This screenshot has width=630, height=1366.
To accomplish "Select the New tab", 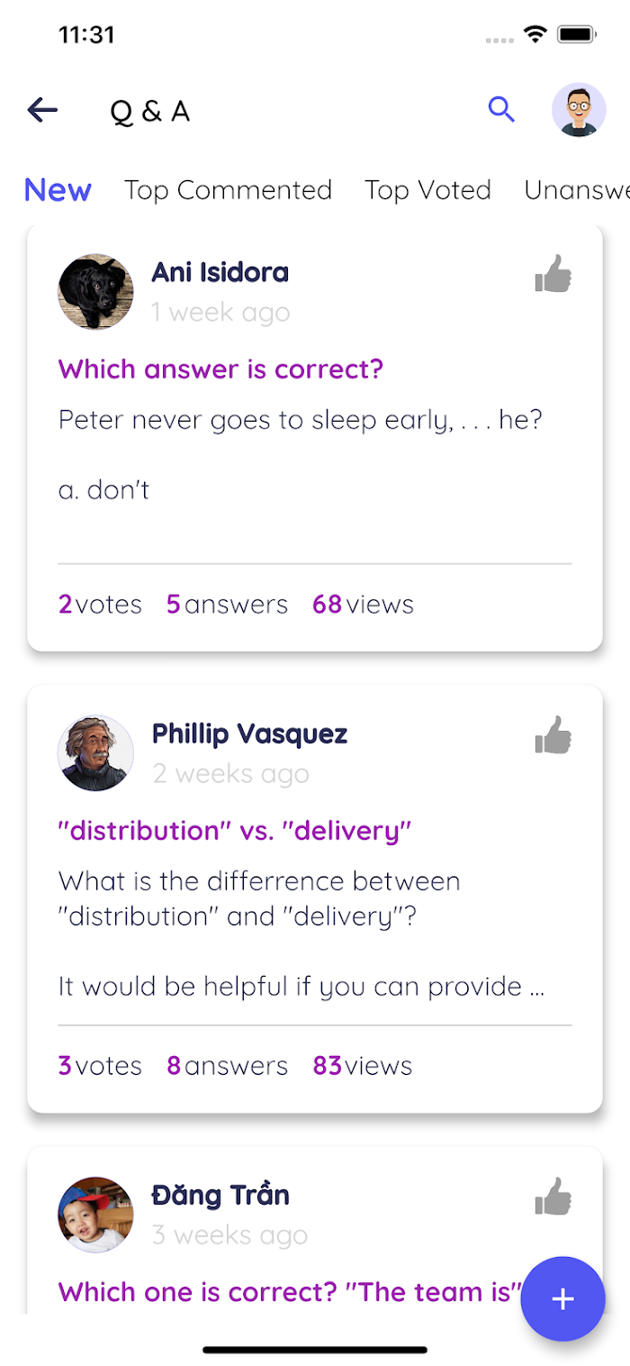I will tap(58, 190).
